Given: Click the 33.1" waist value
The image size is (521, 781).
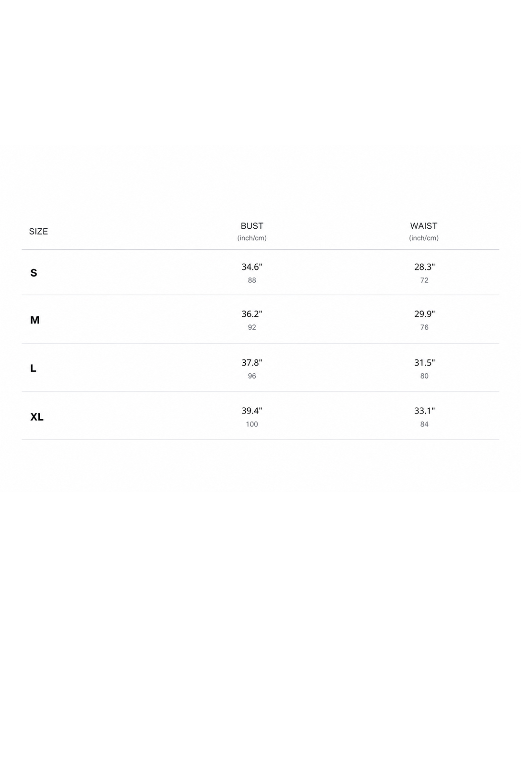Looking at the screenshot, I should point(424,411).
